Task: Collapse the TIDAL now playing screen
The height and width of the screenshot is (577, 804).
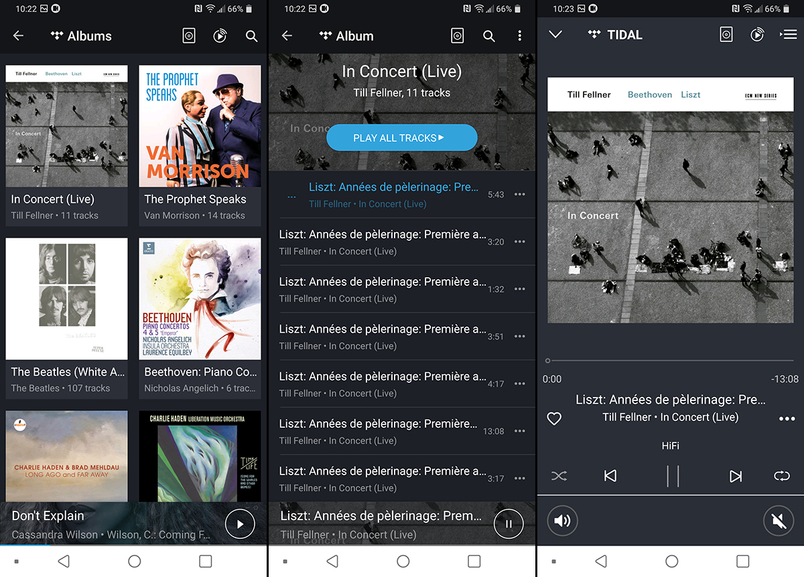Action: 555,35
